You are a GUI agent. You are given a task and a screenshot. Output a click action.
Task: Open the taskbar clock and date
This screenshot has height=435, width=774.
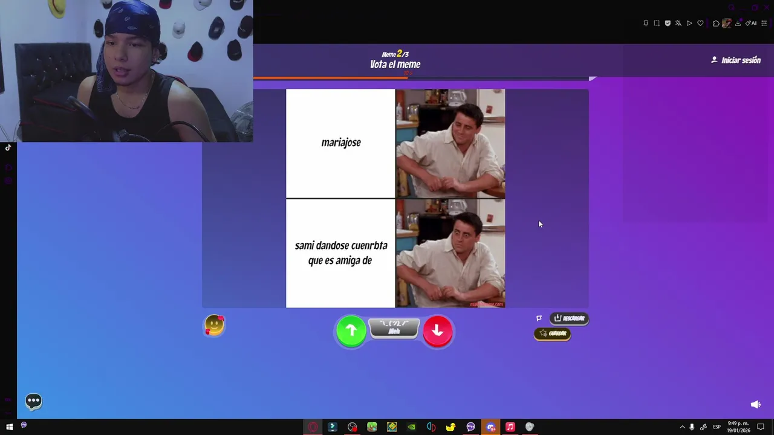(x=739, y=427)
